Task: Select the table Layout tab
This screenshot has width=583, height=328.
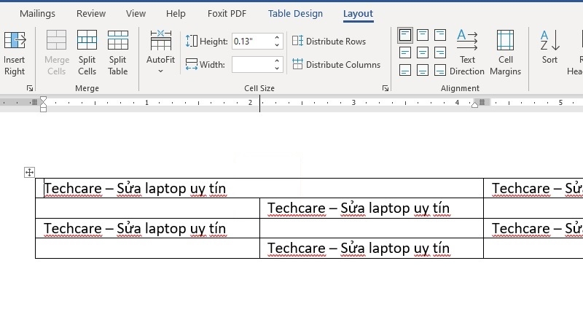Action: pyautogui.click(x=358, y=14)
